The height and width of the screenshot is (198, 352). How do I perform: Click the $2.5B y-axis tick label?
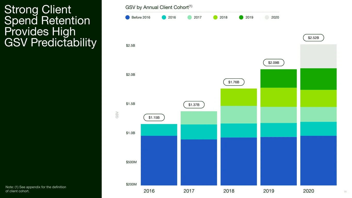point(130,46)
